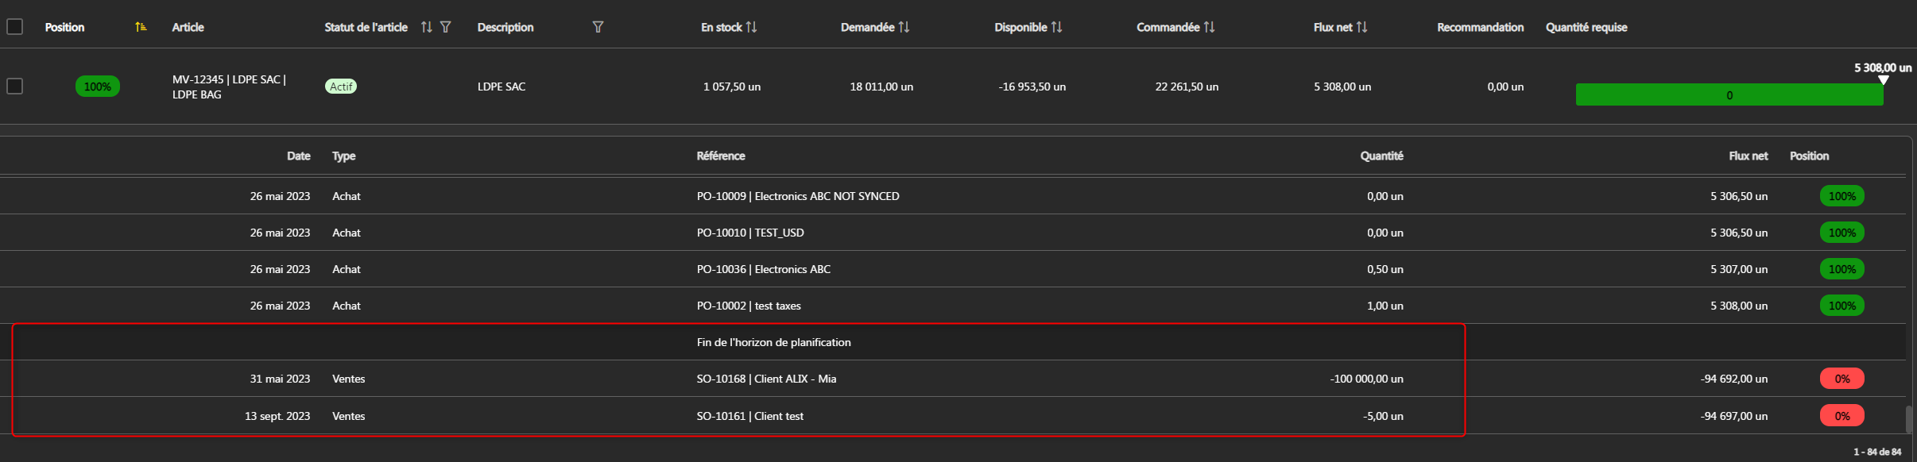Image resolution: width=1917 pixels, height=462 pixels.
Task: Click the detail Référence column header
Action: pyautogui.click(x=721, y=156)
